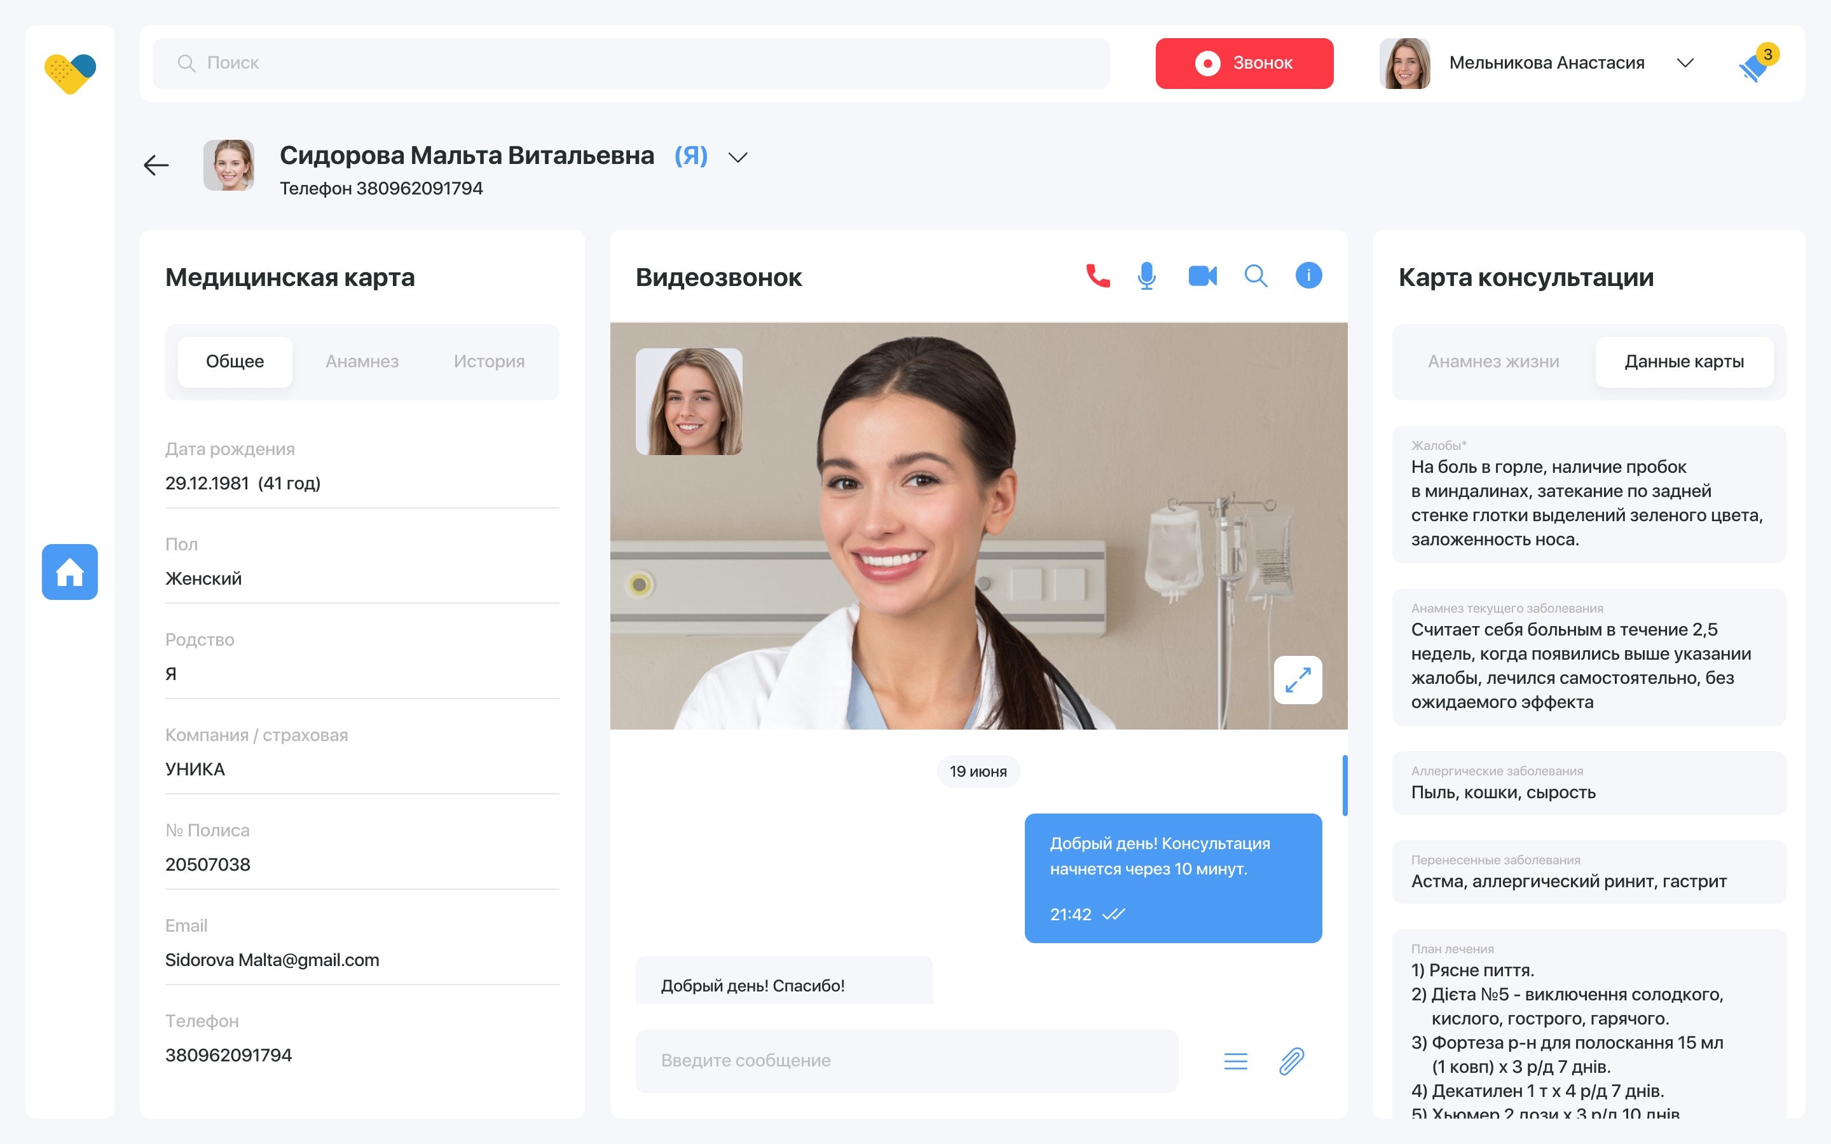Open the Home sidebar button

[69, 572]
